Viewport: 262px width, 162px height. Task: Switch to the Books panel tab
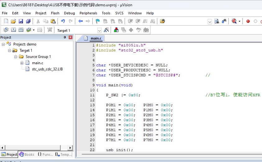[x=27, y=155]
